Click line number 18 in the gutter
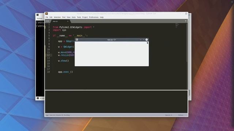This screenshot has width=234, height=131. click(48, 72)
